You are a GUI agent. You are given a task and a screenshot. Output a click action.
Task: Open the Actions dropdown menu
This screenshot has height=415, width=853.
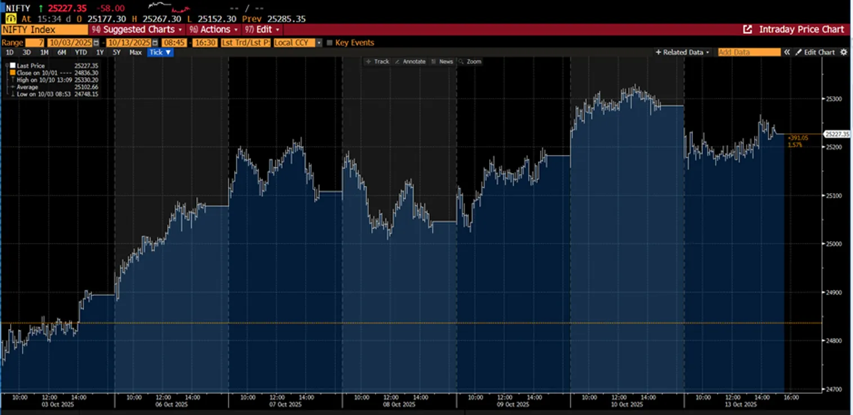coord(214,30)
